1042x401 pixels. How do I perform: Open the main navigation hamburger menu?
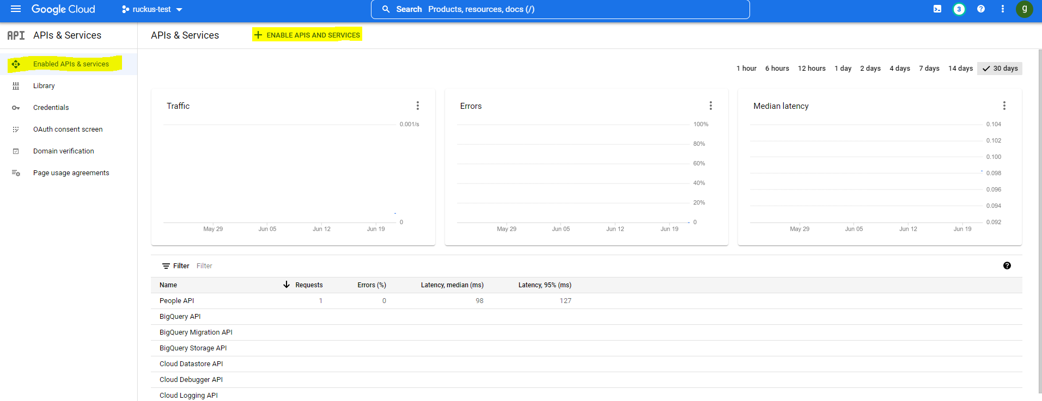(x=16, y=9)
